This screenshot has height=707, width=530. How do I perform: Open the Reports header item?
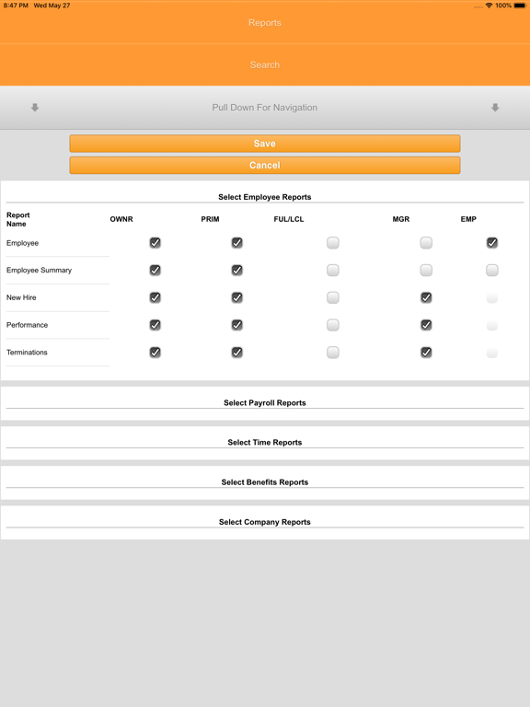pyautogui.click(x=265, y=22)
